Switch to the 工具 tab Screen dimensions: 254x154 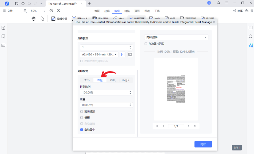click(157, 11)
